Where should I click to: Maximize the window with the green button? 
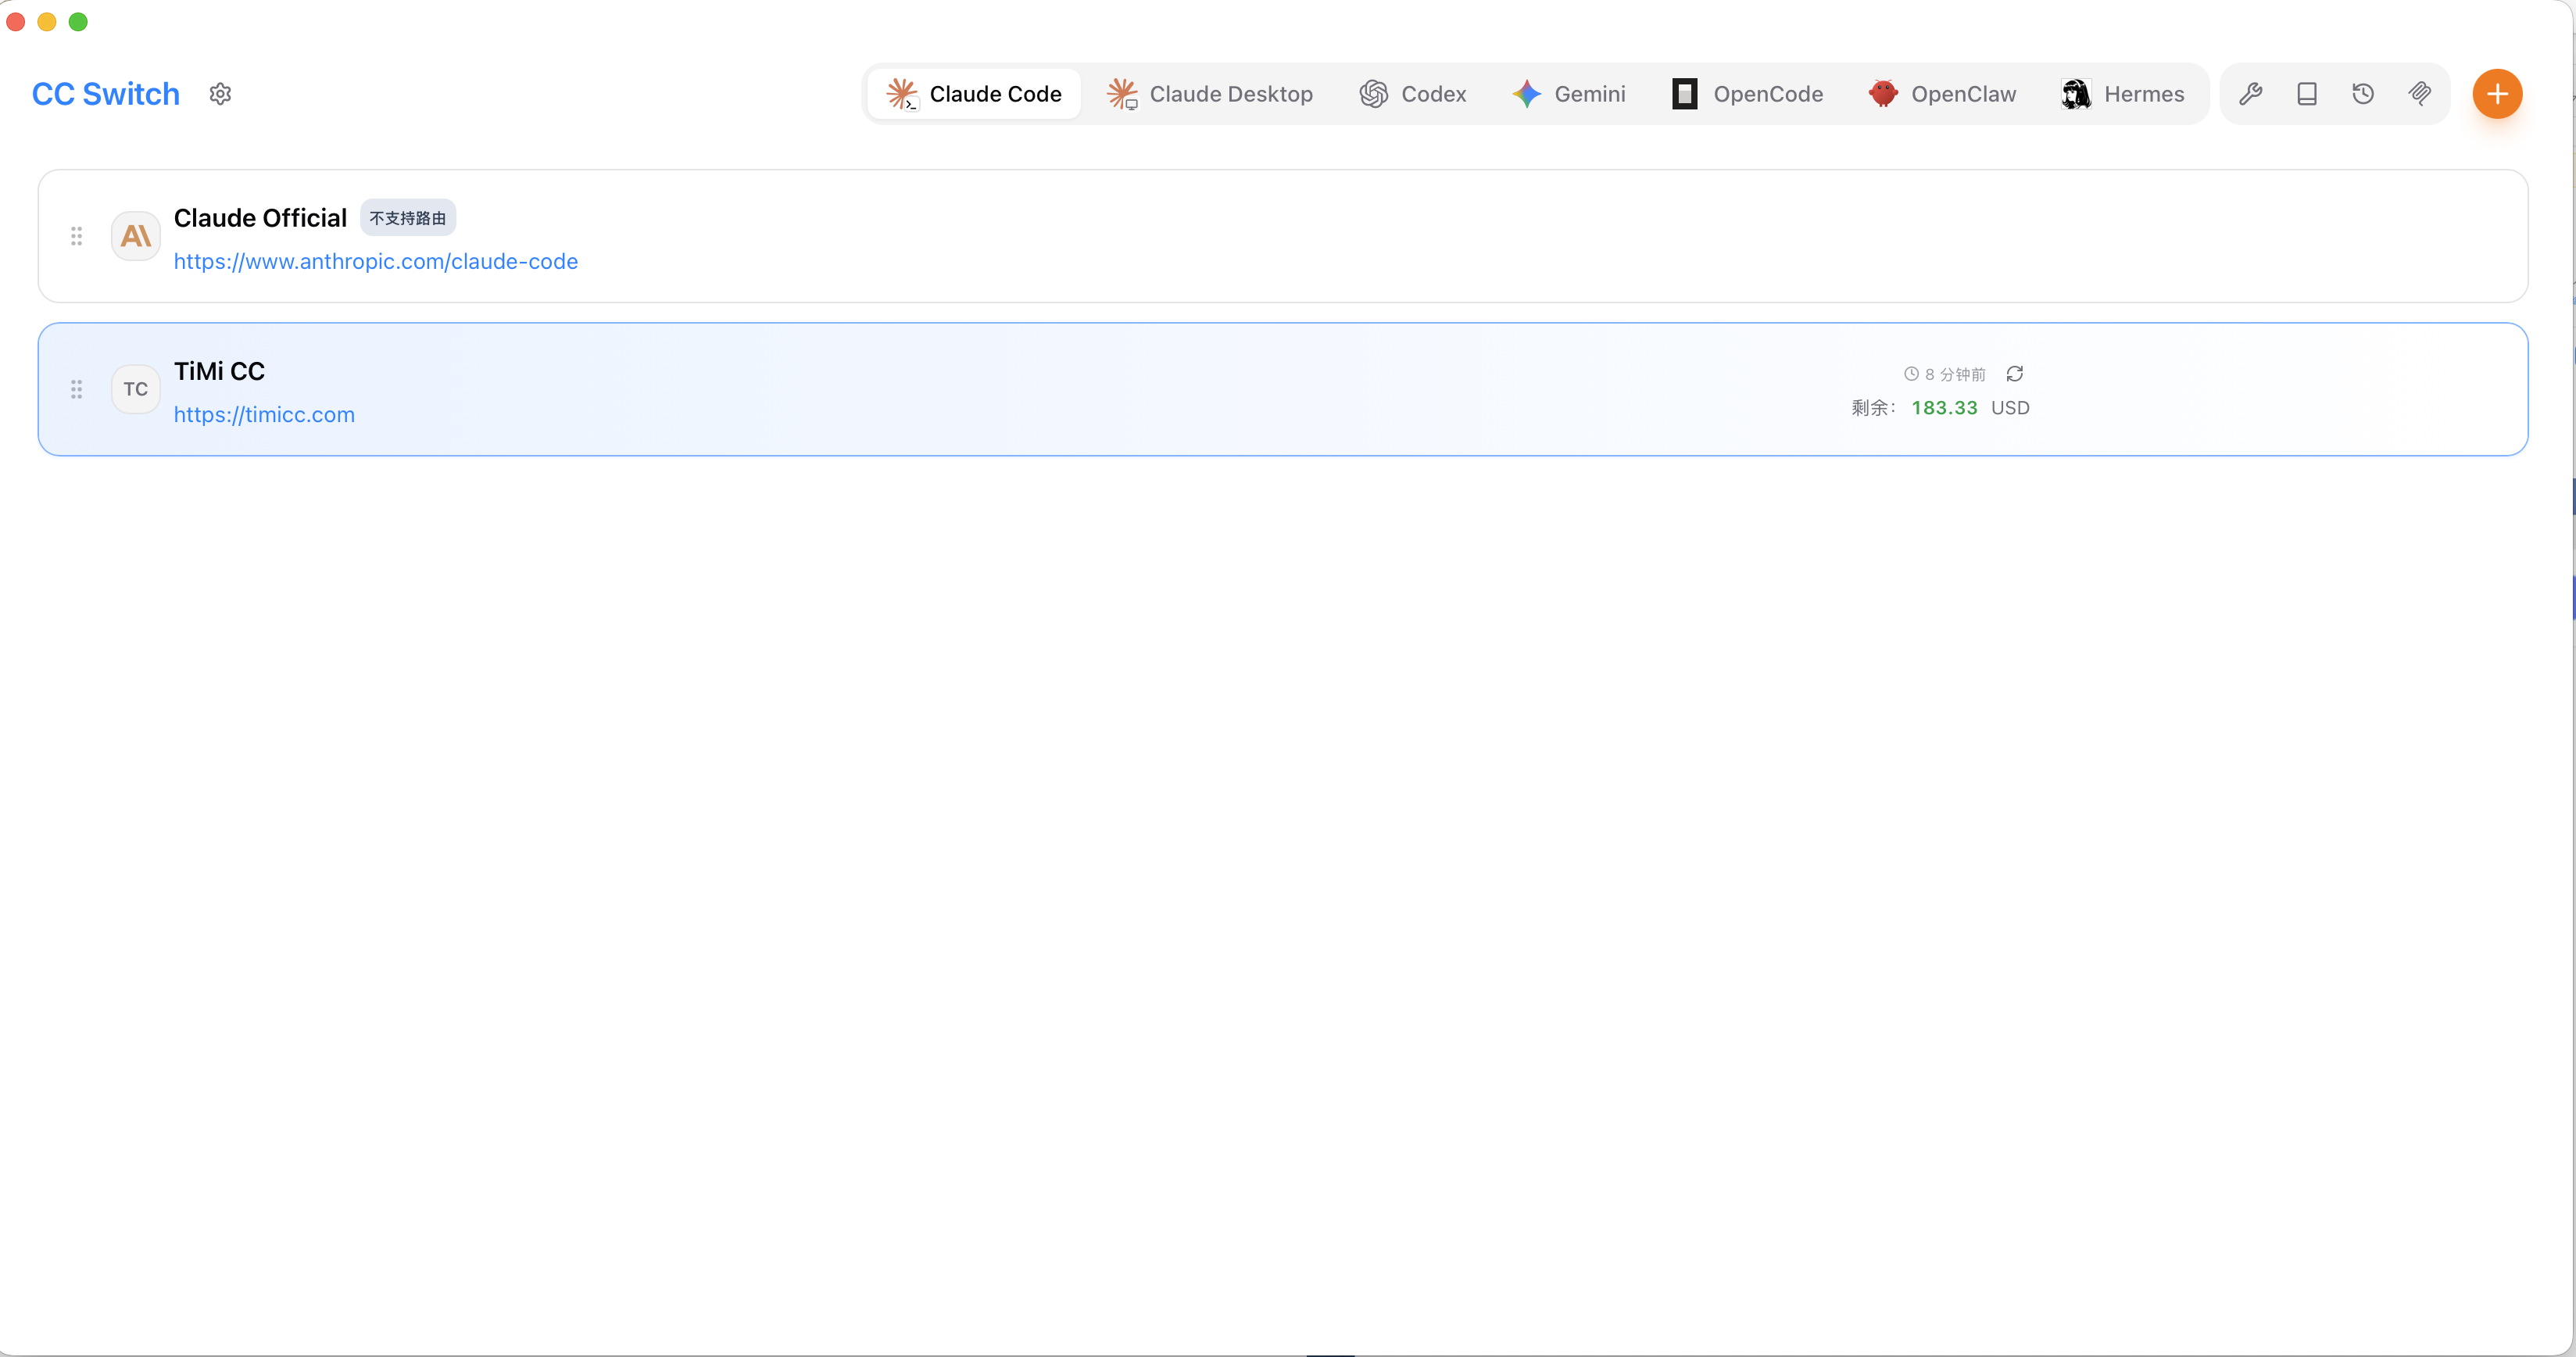pos(78,22)
